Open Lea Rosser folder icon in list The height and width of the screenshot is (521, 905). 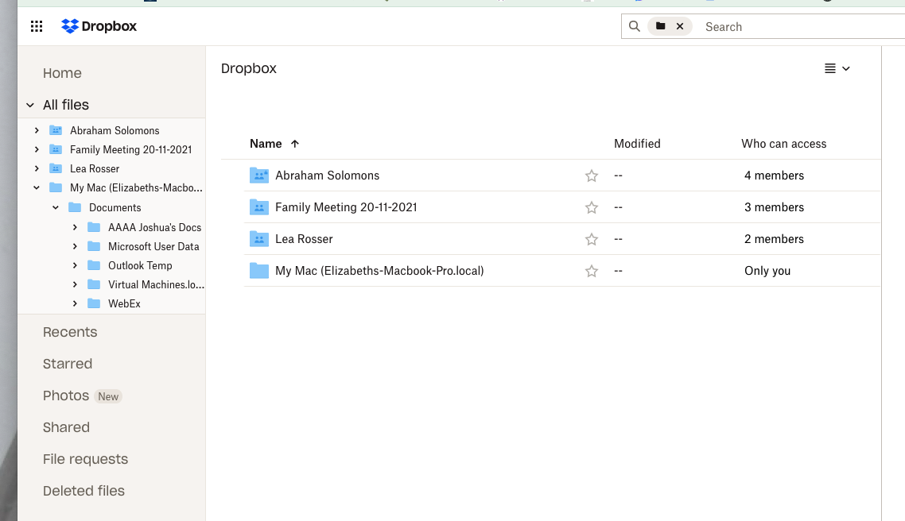[x=259, y=238]
